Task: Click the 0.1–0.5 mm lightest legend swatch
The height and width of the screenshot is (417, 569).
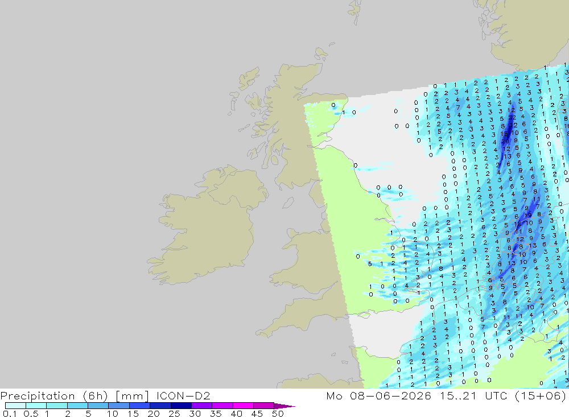Action: (x=15, y=406)
